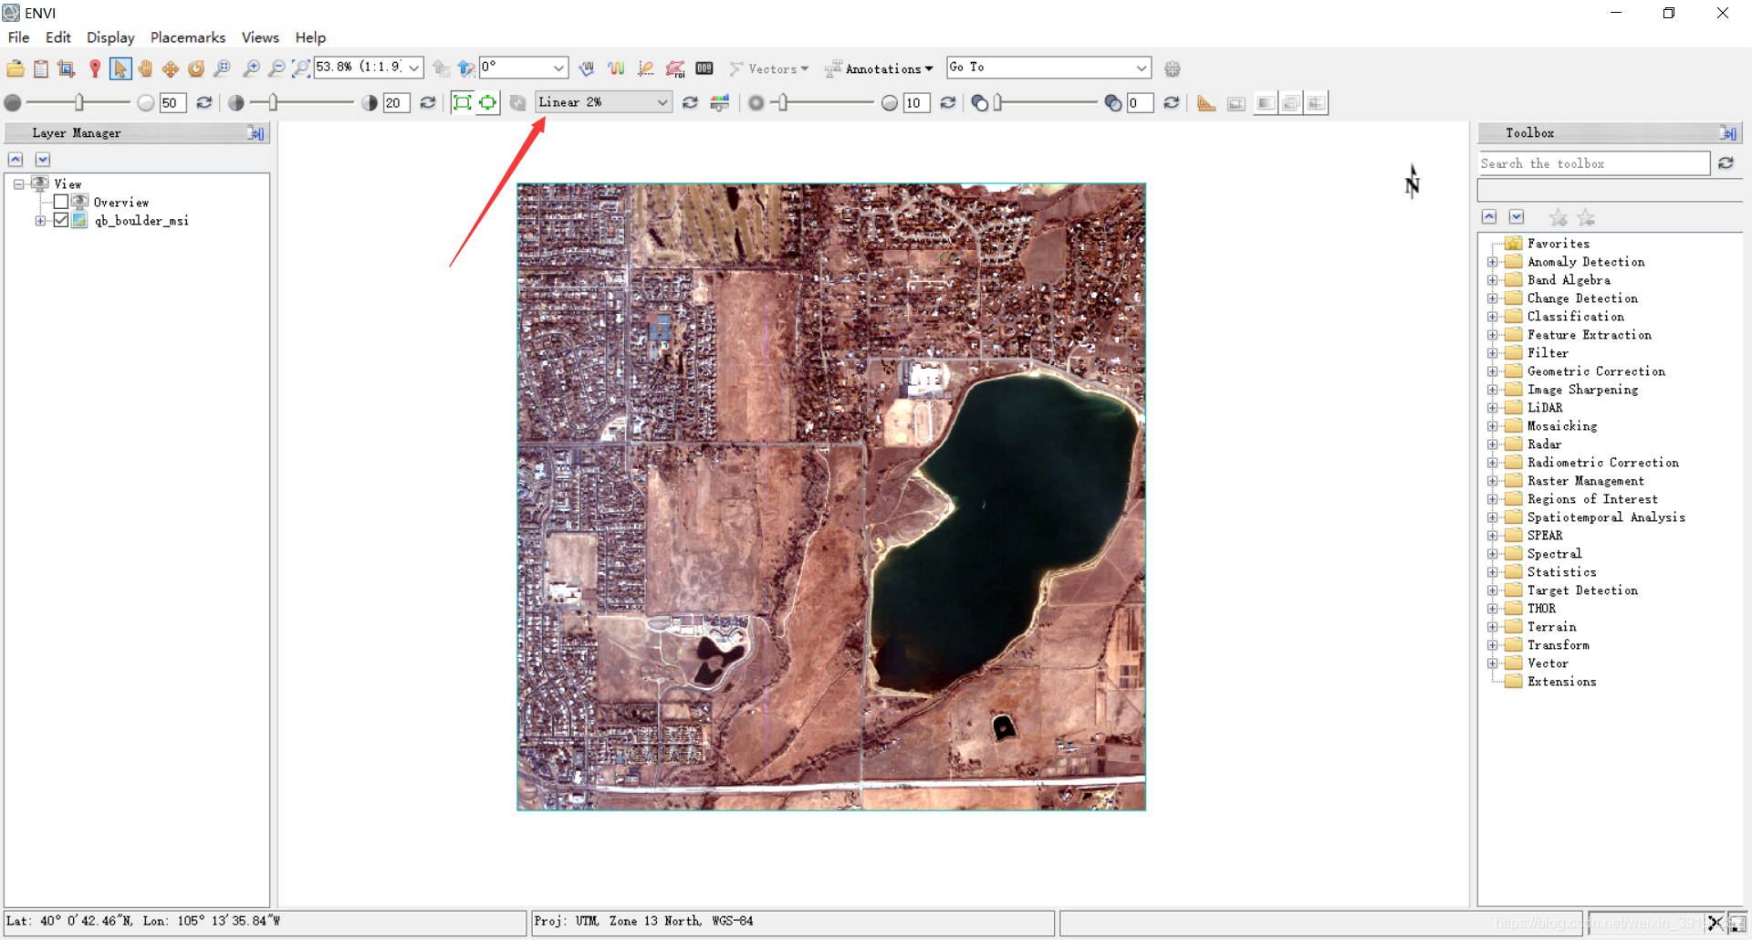This screenshot has height=940, width=1752.
Task: Click Stretch on view extent icon
Action: coord(488,102)
